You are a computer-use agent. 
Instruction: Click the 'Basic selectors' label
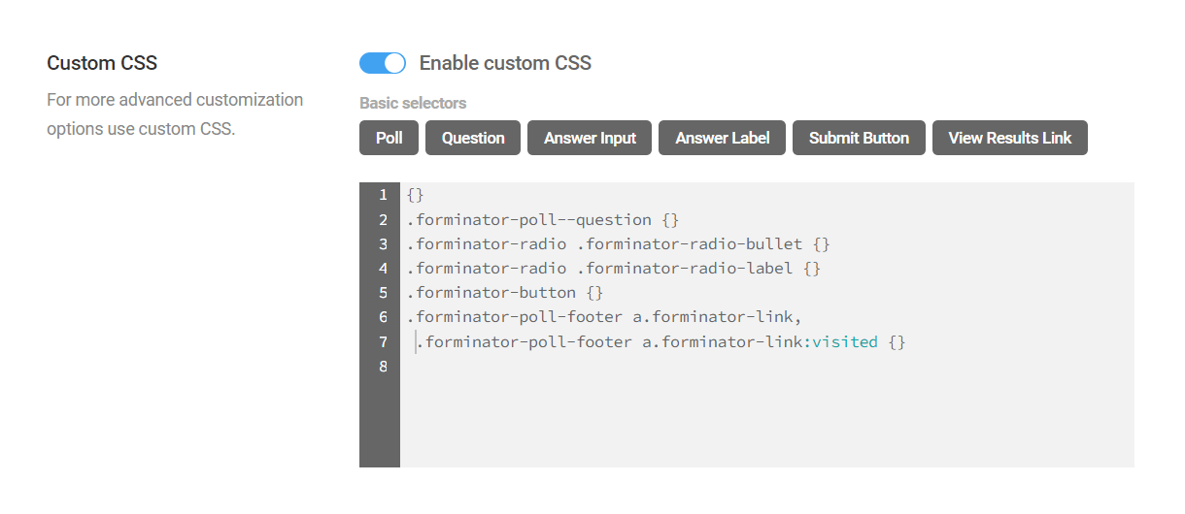tap(413, 103)
